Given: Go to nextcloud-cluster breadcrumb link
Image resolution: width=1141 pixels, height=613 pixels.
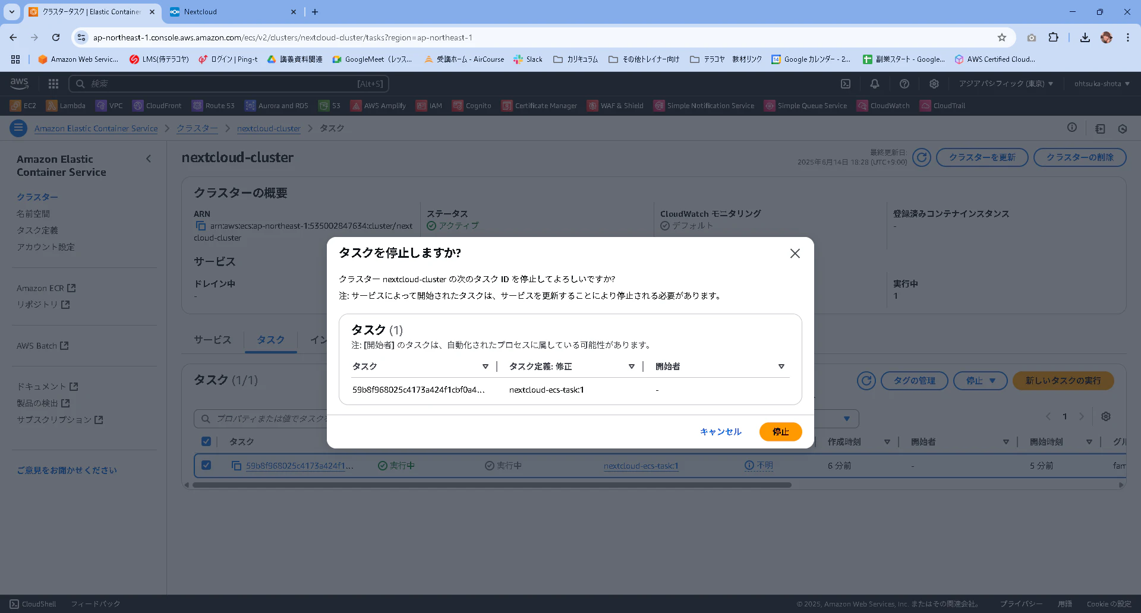Looking at the screenshot, I should pyautogui.click(x=269, y=128).
